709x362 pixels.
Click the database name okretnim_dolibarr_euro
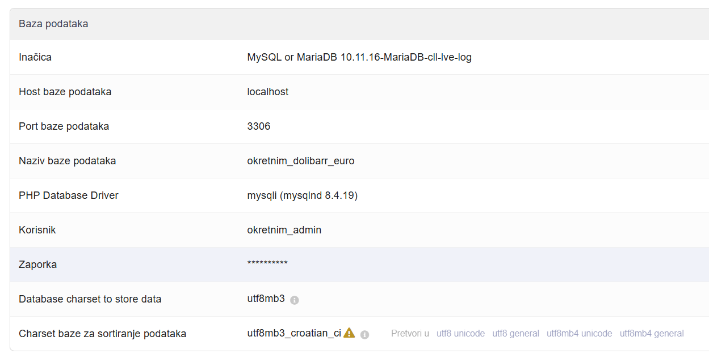tap(300, 161)
